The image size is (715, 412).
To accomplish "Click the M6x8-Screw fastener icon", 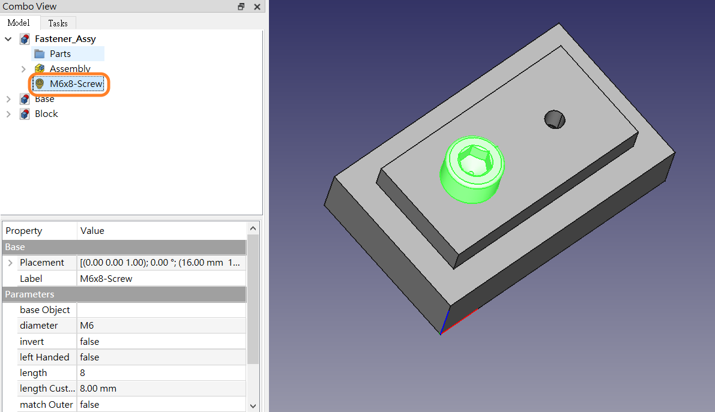I will [x=40, y=84].
